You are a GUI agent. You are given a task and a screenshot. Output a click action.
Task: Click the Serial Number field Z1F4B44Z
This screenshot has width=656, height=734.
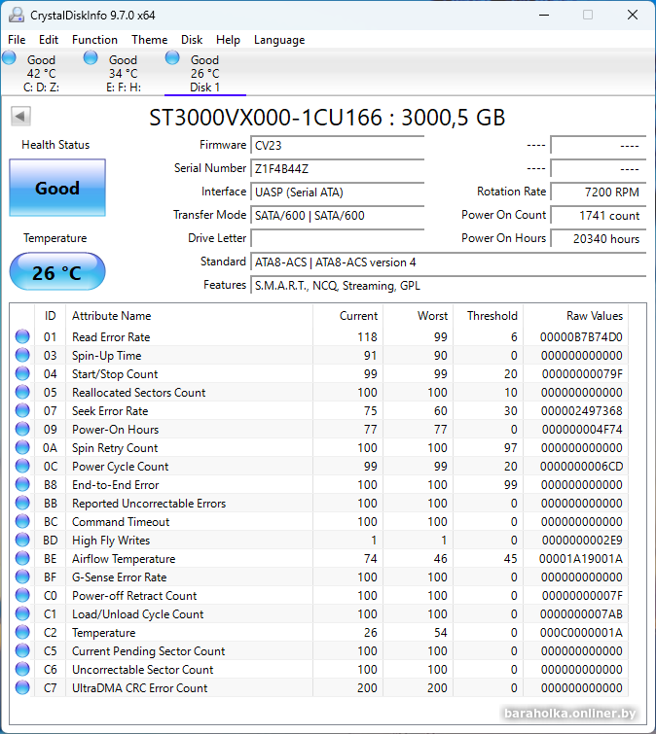coord(338,168)
